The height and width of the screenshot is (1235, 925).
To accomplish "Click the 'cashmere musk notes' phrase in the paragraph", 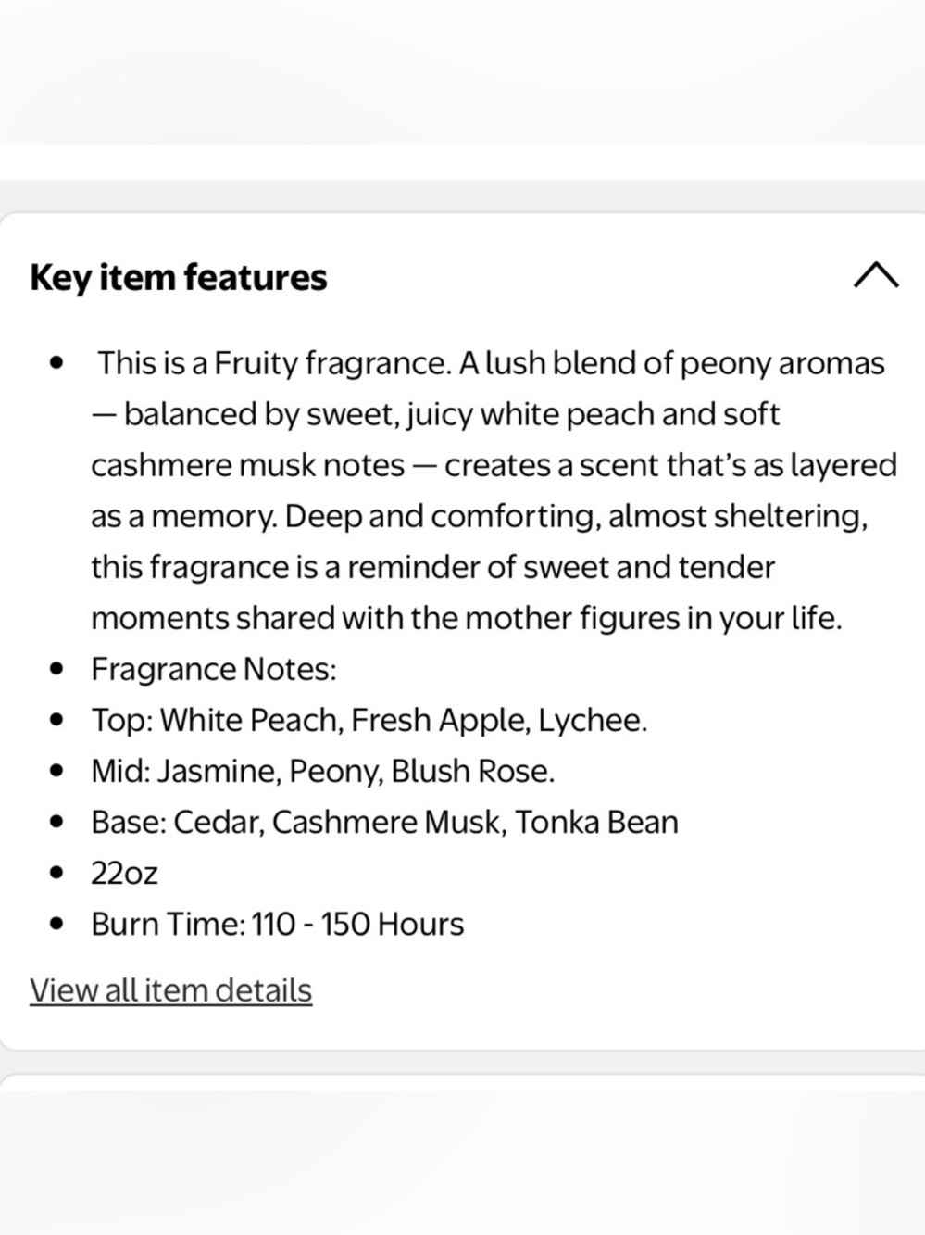I will 247,465.
